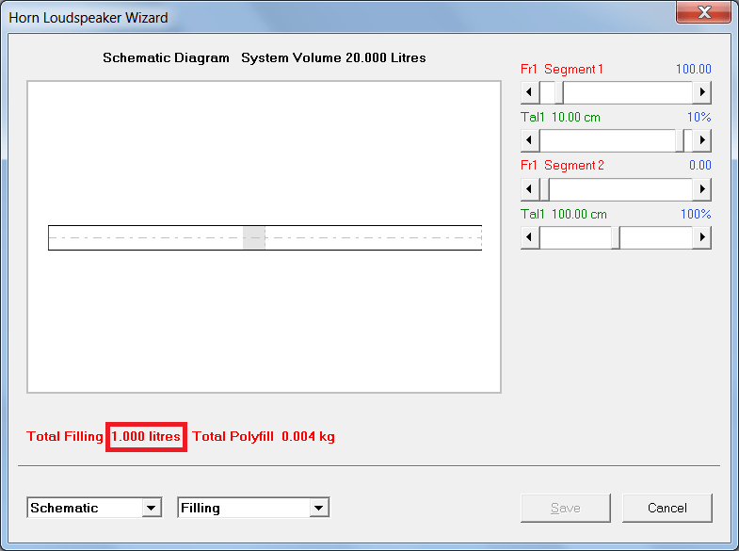Screen dimensions: 739x551
Task: Click the 'Total Filling' label
Action: (65, 436)
